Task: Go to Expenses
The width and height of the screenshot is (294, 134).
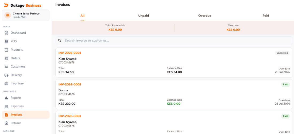Action: point(26,106)
